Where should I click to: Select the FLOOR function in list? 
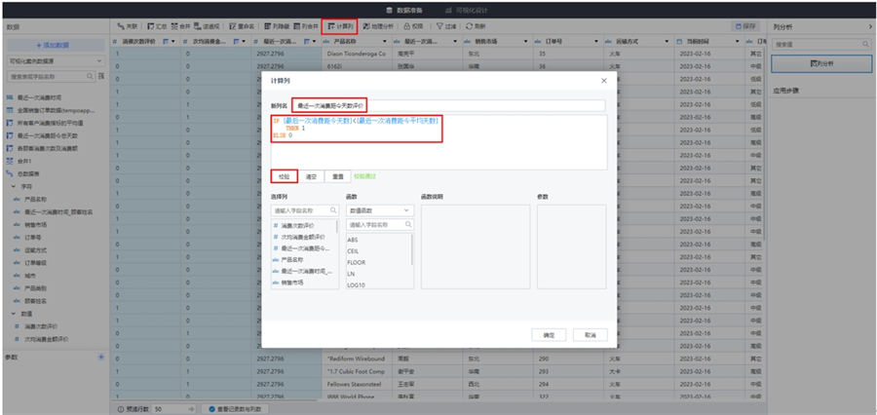coord(357,262)
